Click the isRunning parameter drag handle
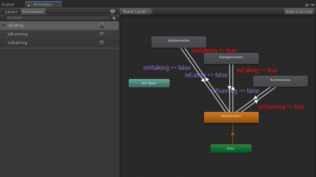The width and height of the screenshot is (316, 177). [3, 34]
